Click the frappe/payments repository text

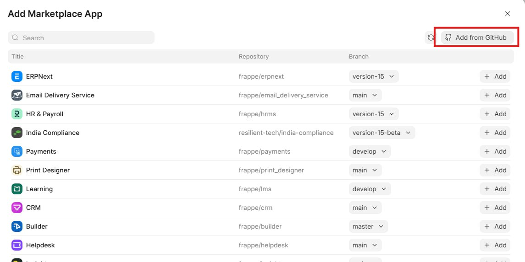tap(265, 151)
